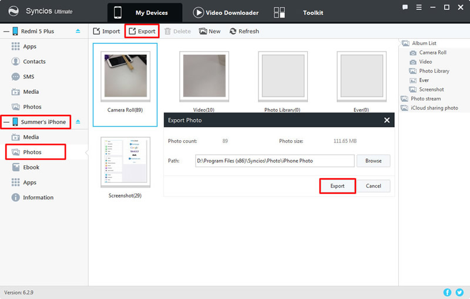
Task: Open the Twitter icon in the status bar
Action: click(x=459, y=292)
